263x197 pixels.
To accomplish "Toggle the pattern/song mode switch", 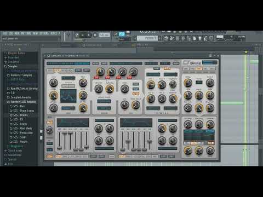I will [x=77, y=35].
